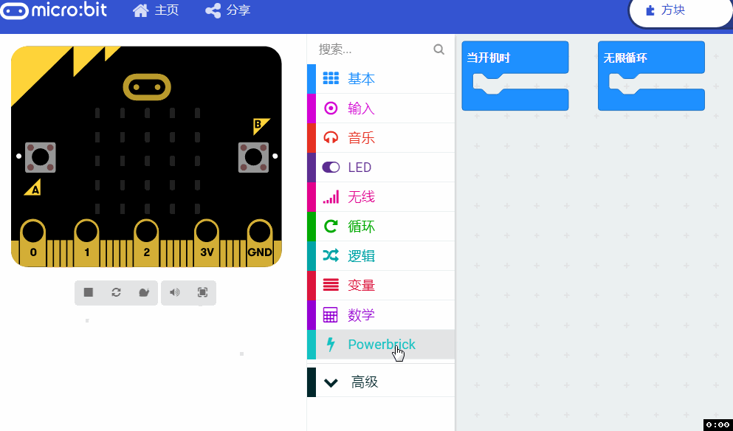Click the 搜索 search input field
This screenshot has height=431, width=733.
(x=374, y=49)
